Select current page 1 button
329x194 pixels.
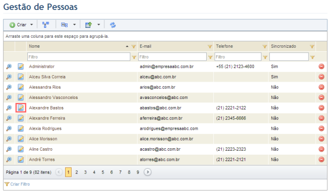pos(68,172)
